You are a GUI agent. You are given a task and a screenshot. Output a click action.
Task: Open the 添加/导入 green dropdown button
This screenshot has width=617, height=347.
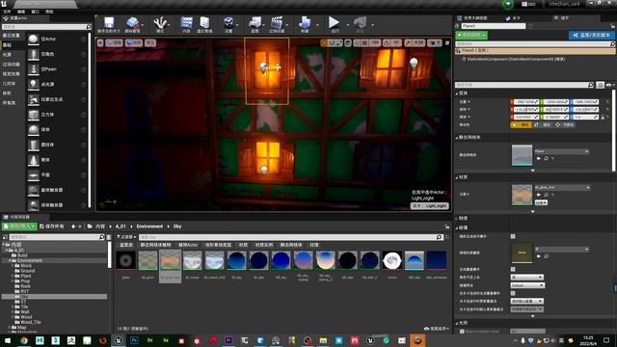coord(19,227)
